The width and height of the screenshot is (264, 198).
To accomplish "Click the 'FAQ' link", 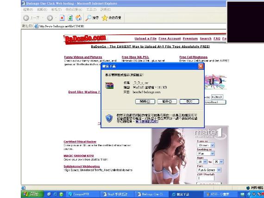I will 217,39.
